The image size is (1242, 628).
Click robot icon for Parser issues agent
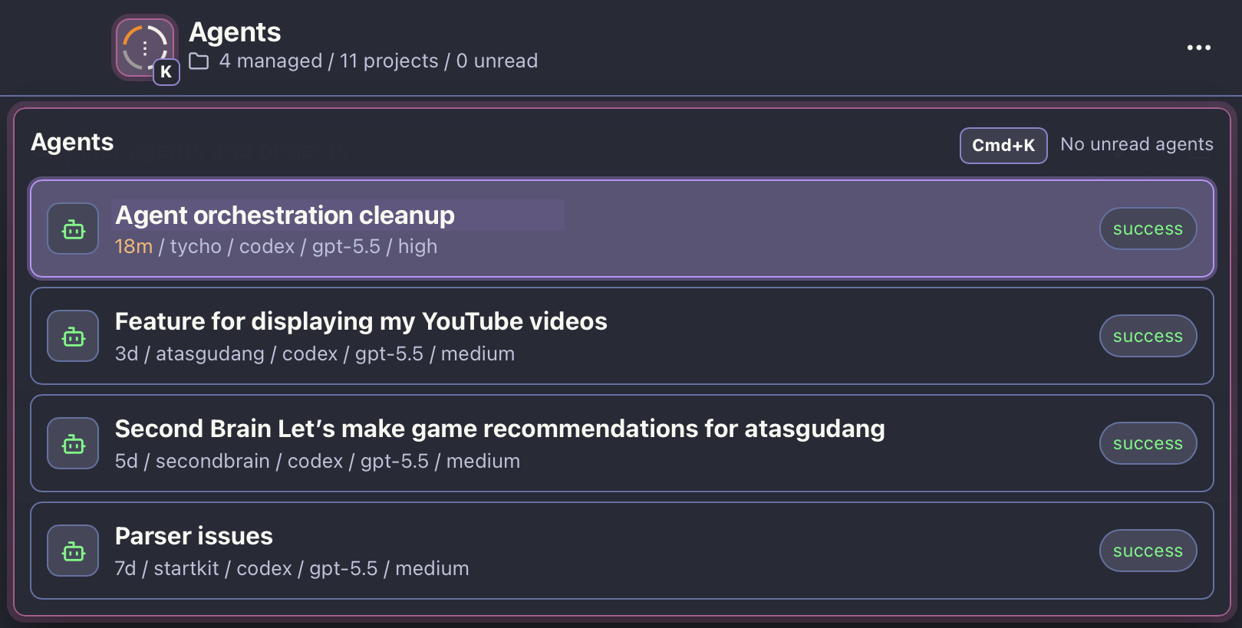[73, 551]
